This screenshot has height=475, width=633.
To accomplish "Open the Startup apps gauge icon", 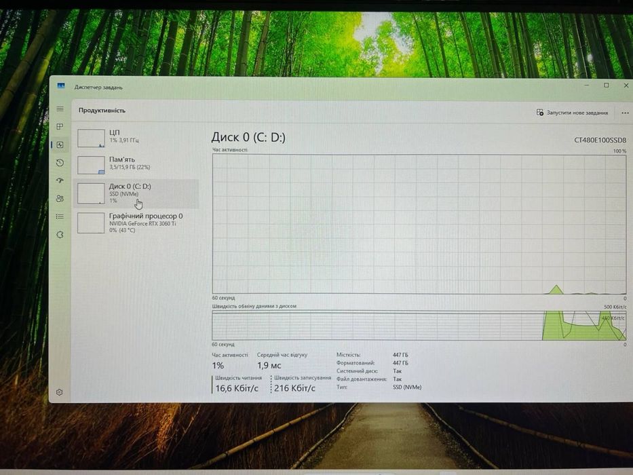I will (60, 180).
